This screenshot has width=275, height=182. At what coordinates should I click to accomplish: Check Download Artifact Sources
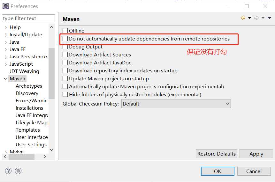coord(65,55)
